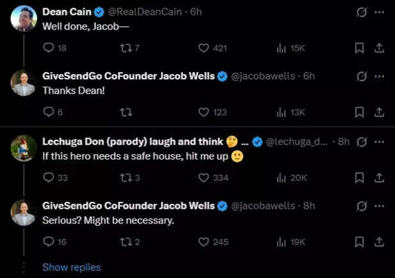
Task: Like the "Thanks Dean!" reply
Action: (x=204, y=112)
